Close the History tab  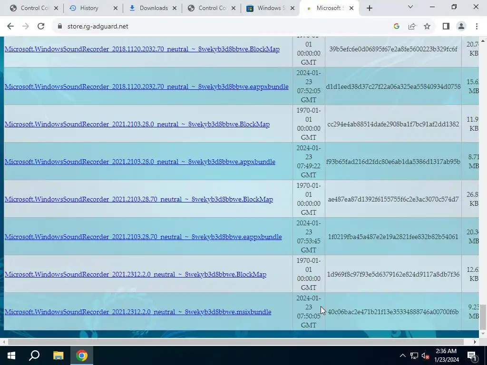point(115,9)
